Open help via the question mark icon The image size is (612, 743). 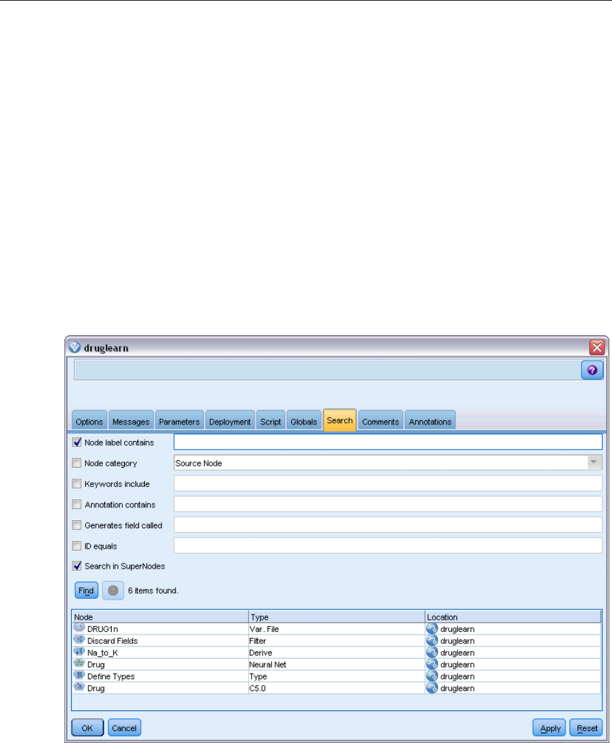pyautogui.click(x=592, y=370)
